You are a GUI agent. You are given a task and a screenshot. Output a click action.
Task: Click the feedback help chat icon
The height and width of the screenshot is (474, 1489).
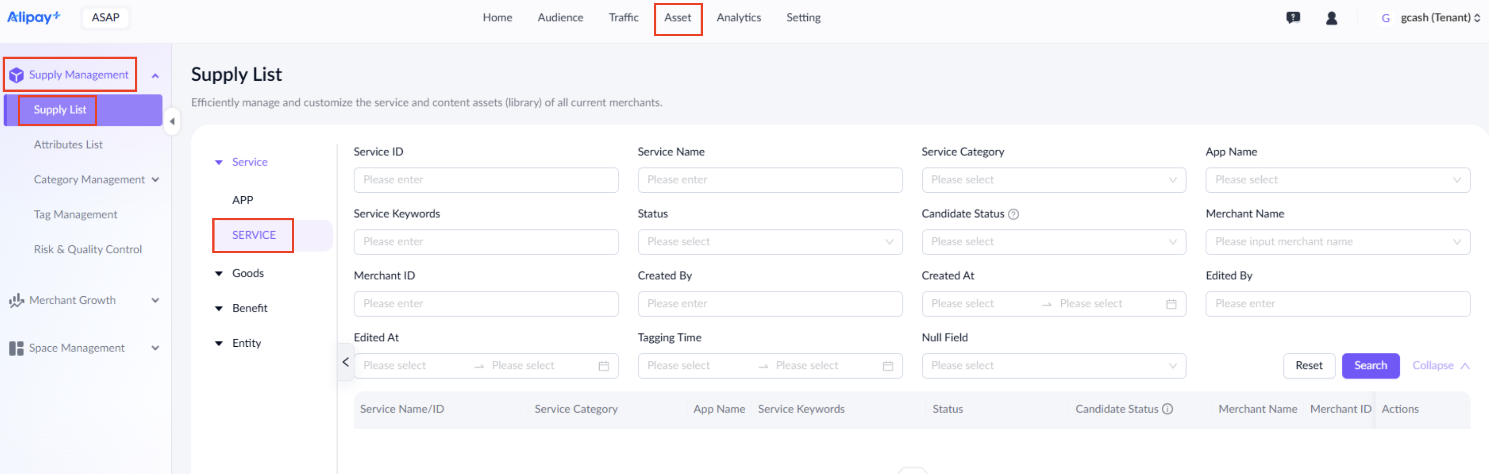coord(1293,18)
